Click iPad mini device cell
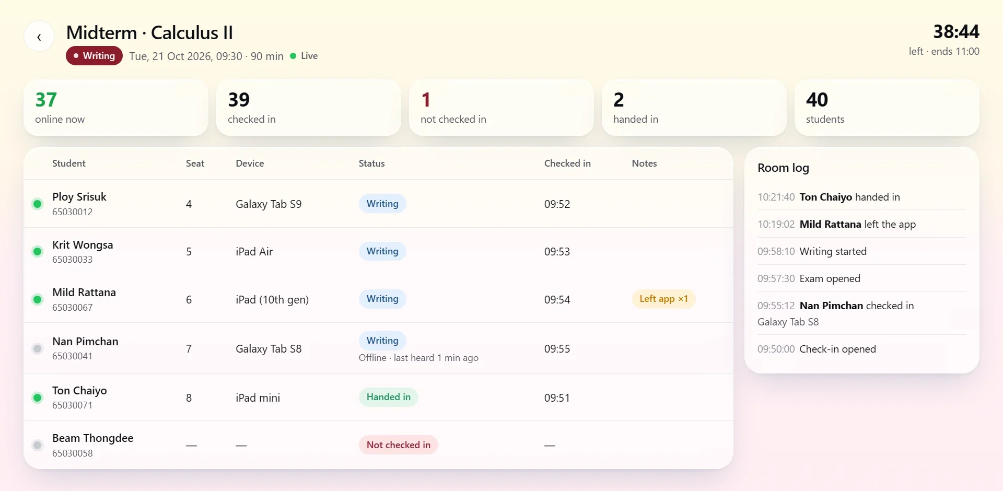The width and height of the screenshot is (1003, 491). (x=258, y=398)
